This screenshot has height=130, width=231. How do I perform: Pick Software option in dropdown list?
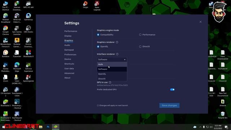coord(112,69)
